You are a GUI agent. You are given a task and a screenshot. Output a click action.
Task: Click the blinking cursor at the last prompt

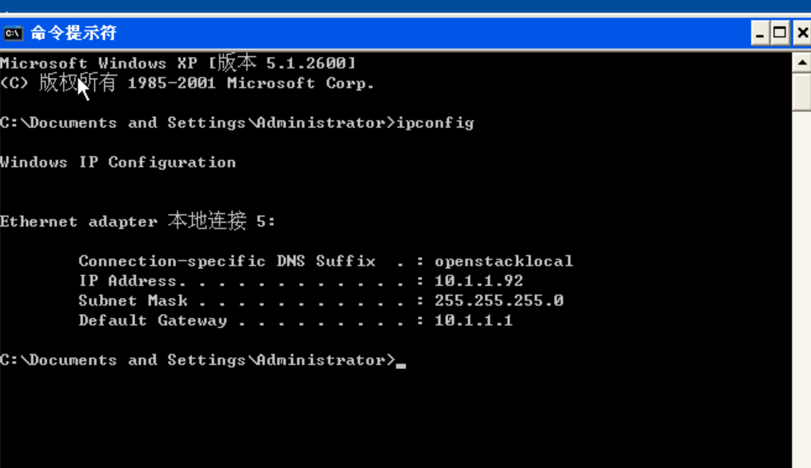pyautogui.click(x=401, y=365)
